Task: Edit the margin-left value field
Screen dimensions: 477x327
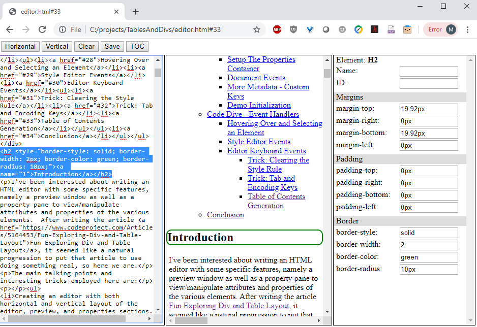Action: click(x=429, y=145)
